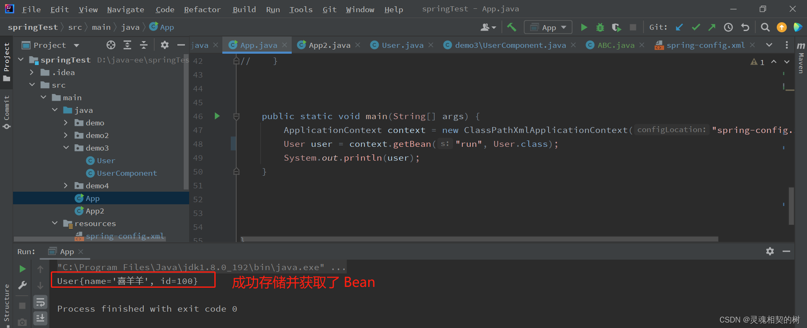Open the Refactor menu
This screenshot has height=328, width=807.
pos(202,9)
